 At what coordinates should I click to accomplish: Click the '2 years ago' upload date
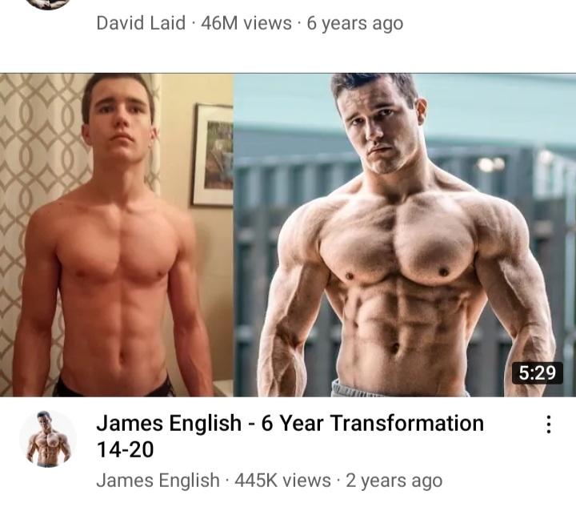[x=394, y=481]
